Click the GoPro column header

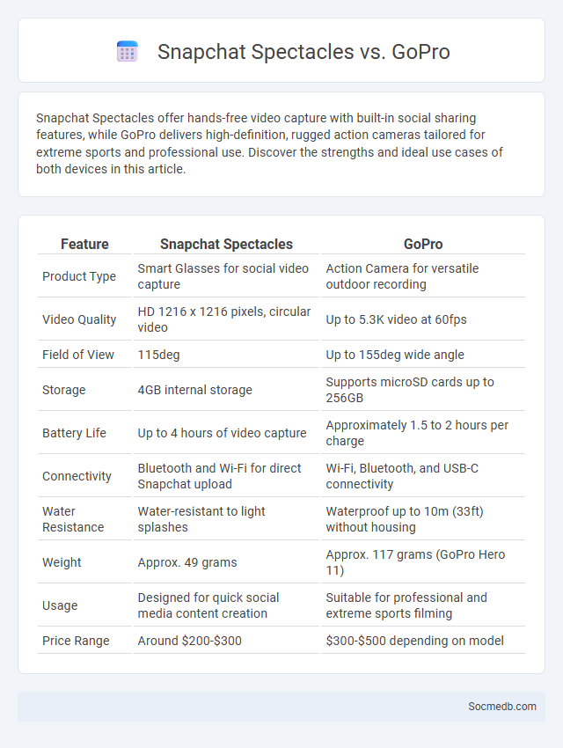423,244
